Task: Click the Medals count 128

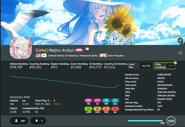Action: (x=12, y=104)
